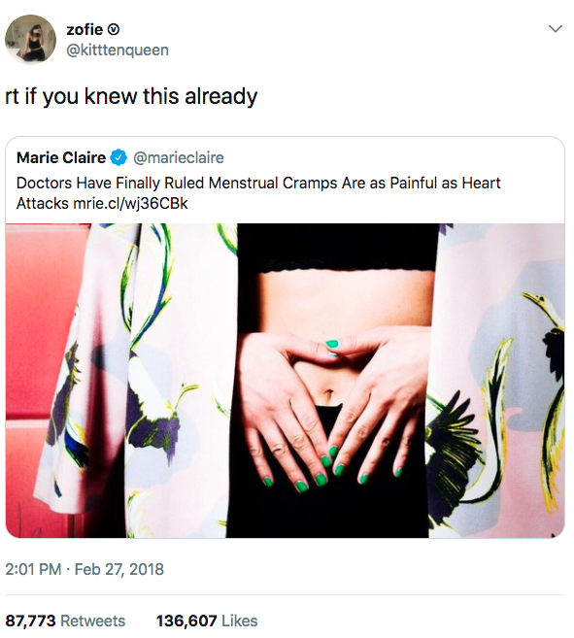Click the zofie display name
This screenshot has width=574, height=638.
[84, 29]
